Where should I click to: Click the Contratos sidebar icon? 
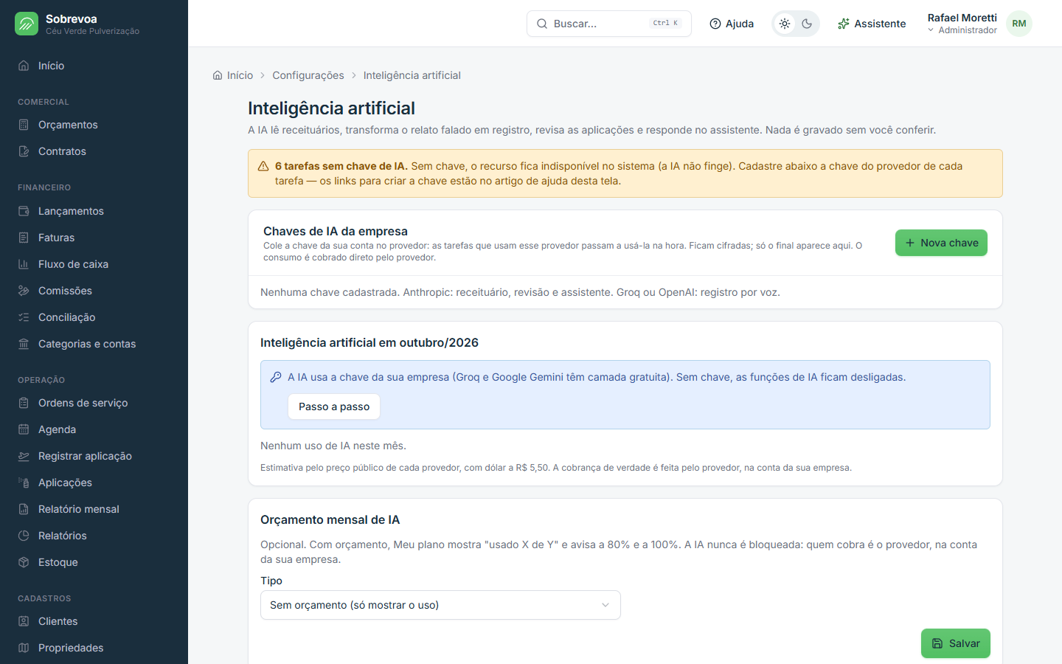pyautogui.click(x=24, y=151)
